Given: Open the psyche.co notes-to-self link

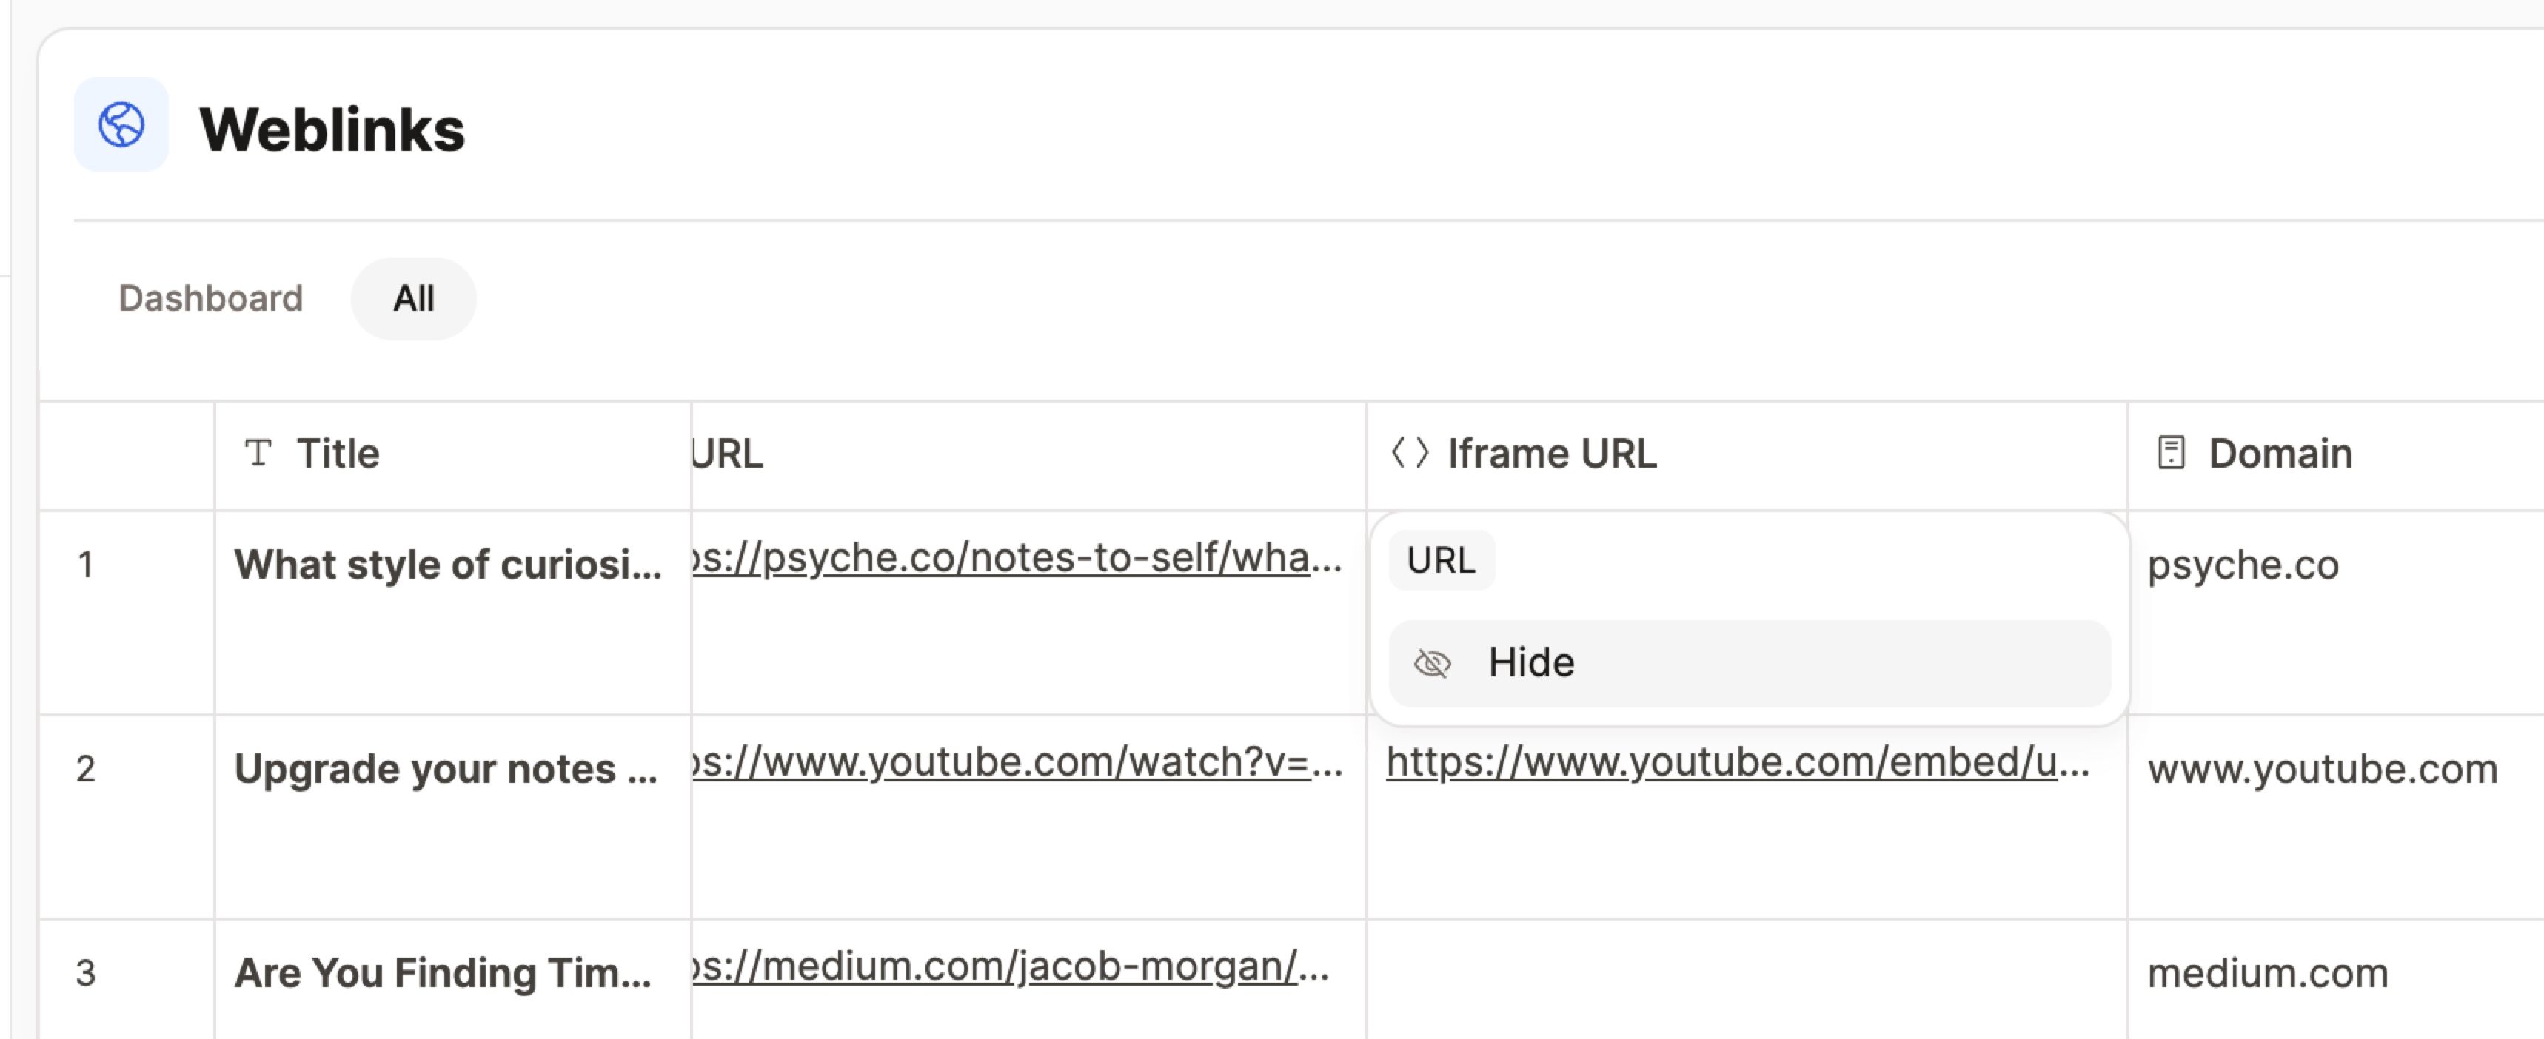Looking at the screenshot, I should tap(1017, 559).
